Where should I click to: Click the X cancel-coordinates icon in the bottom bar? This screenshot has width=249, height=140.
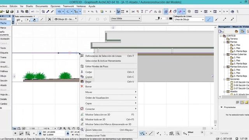[15, 133]
